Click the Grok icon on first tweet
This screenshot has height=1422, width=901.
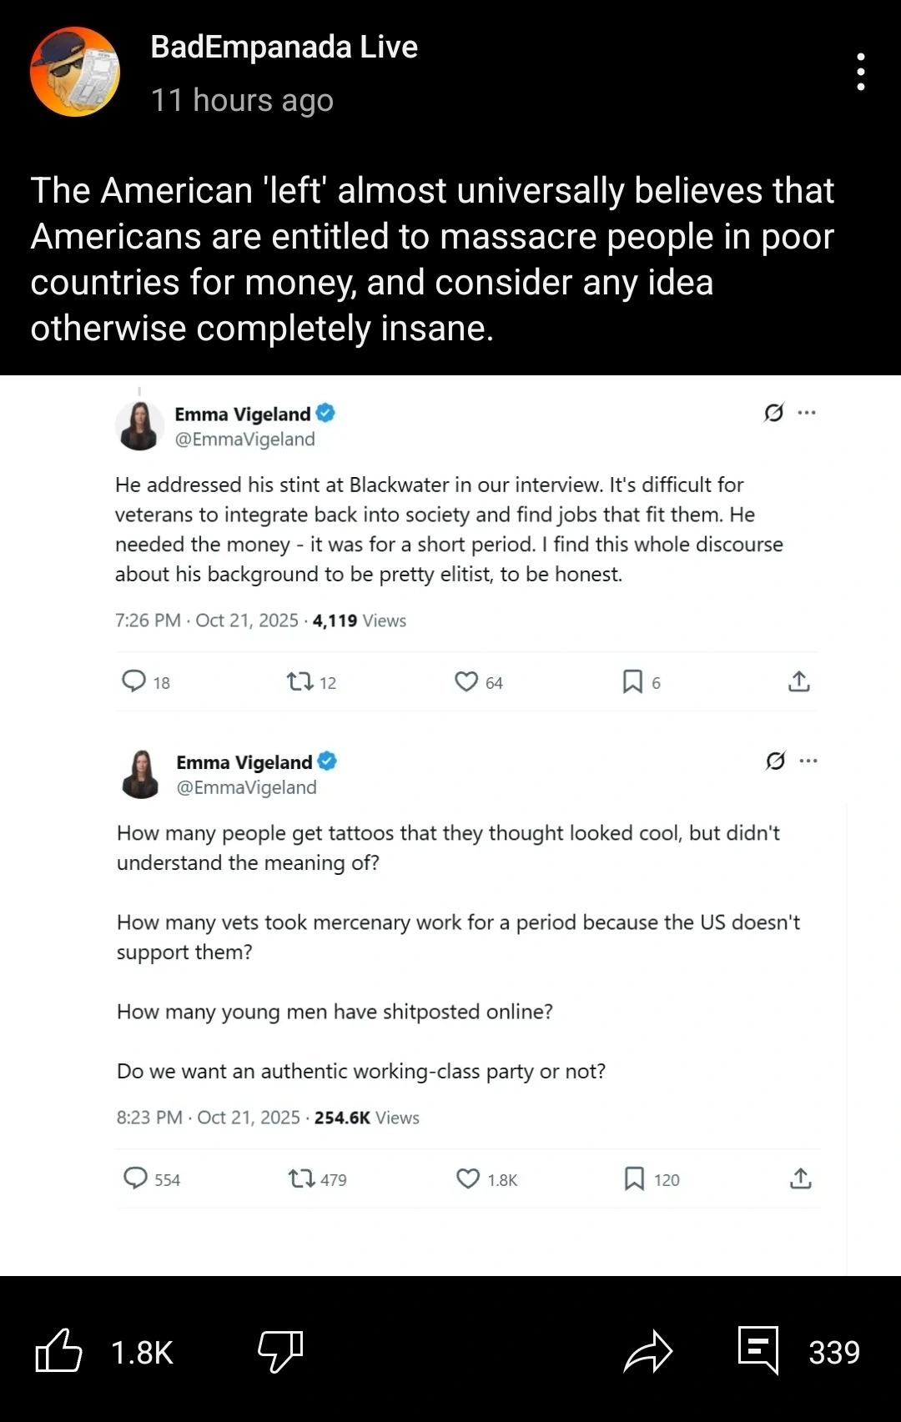[773, 413]
